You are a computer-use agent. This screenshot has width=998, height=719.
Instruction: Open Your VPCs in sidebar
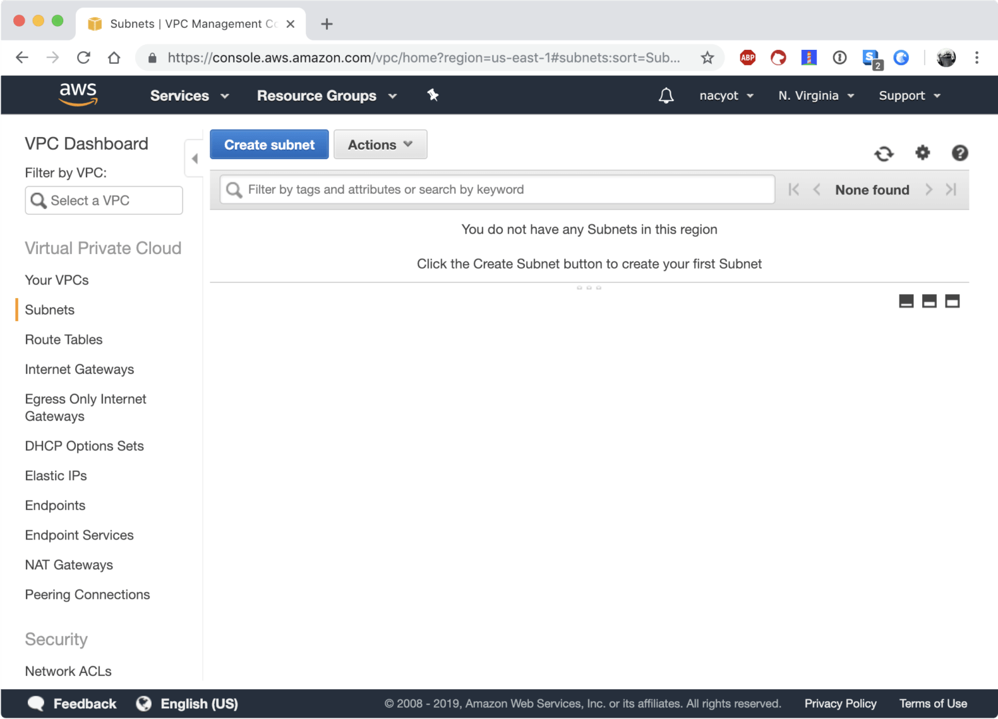click(x=57, y=280)
